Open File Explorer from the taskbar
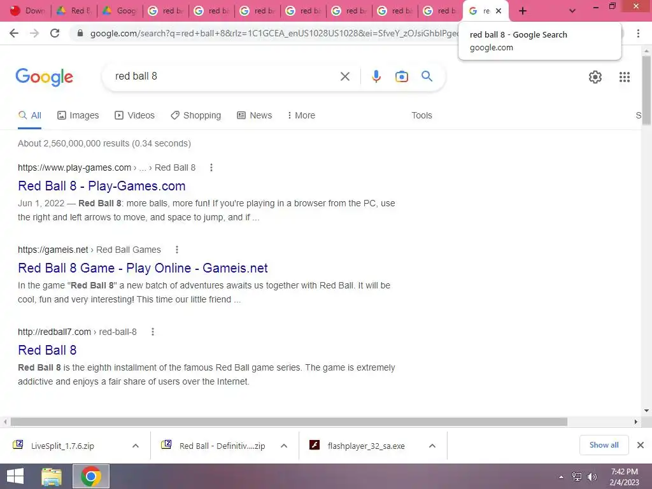Viewport: 652px width, 489px height. pos(52,476)
